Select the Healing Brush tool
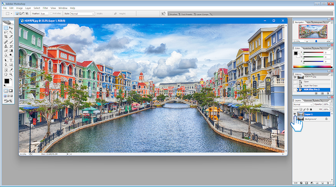Image resolution: width=336 pixels, height=187 pixels. pyautogui.click(x=6, y=42)
